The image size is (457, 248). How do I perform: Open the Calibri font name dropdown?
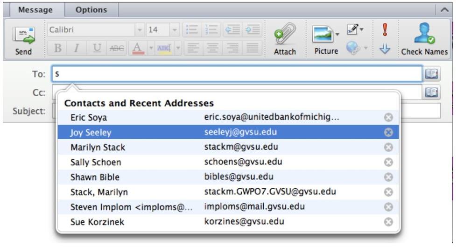139,30
